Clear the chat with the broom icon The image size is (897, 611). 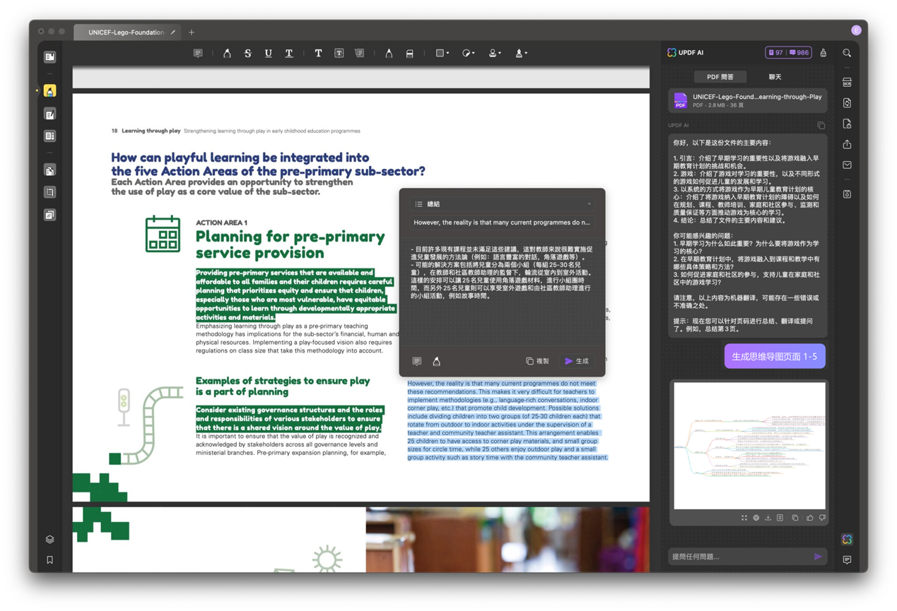click(823, 53)
